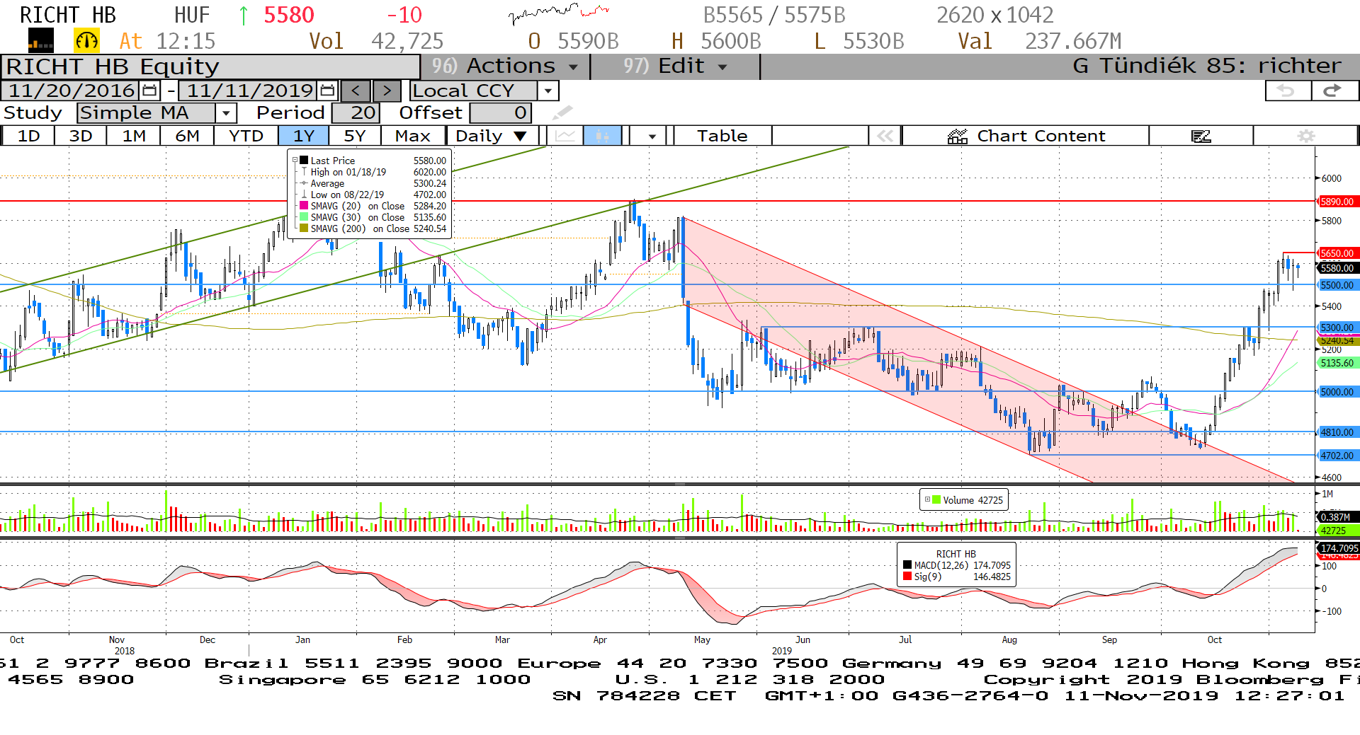Click the 5135.60 green average label
Screen dimensions: 1360x735
(1337, 363)
